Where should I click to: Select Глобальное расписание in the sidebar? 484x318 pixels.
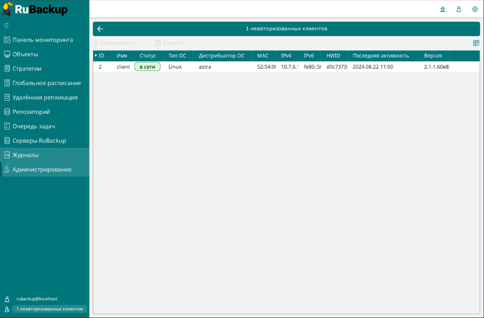point(47,83)
